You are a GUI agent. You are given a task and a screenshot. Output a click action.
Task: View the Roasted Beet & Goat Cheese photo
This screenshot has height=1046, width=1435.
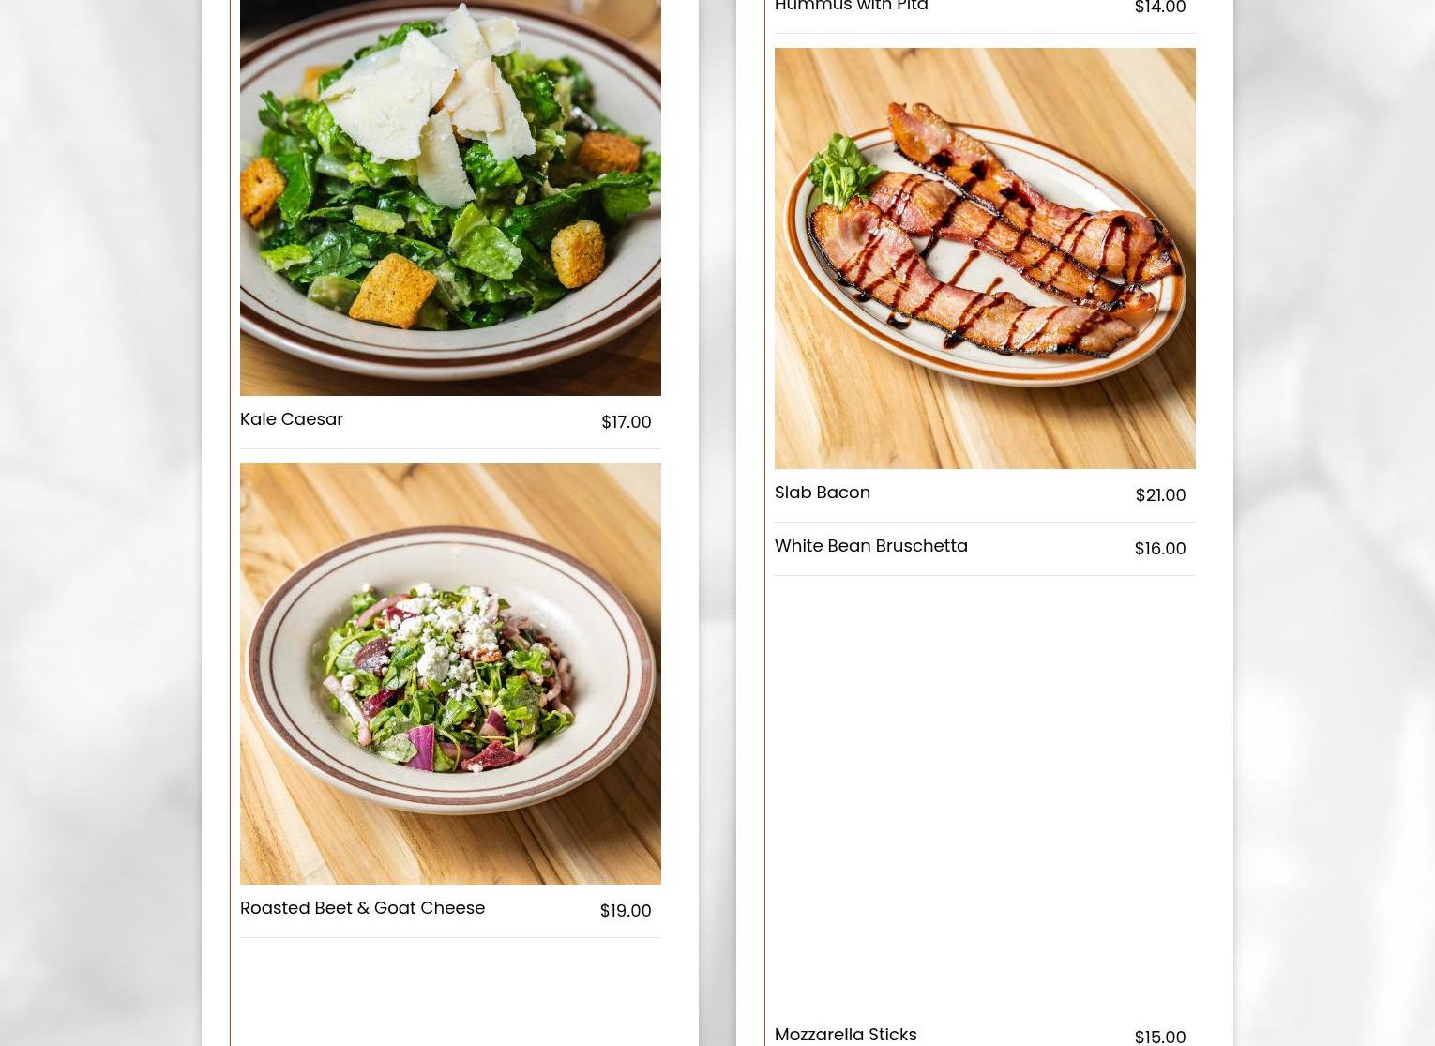coord(450,674)
